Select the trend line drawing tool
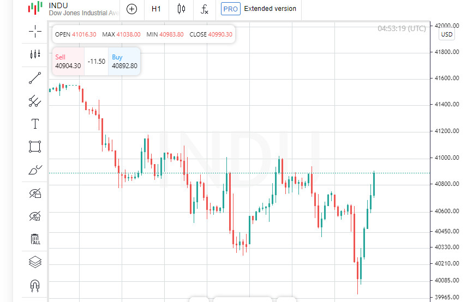The width and height of the screenshot is (467, 302). [35, 78]
